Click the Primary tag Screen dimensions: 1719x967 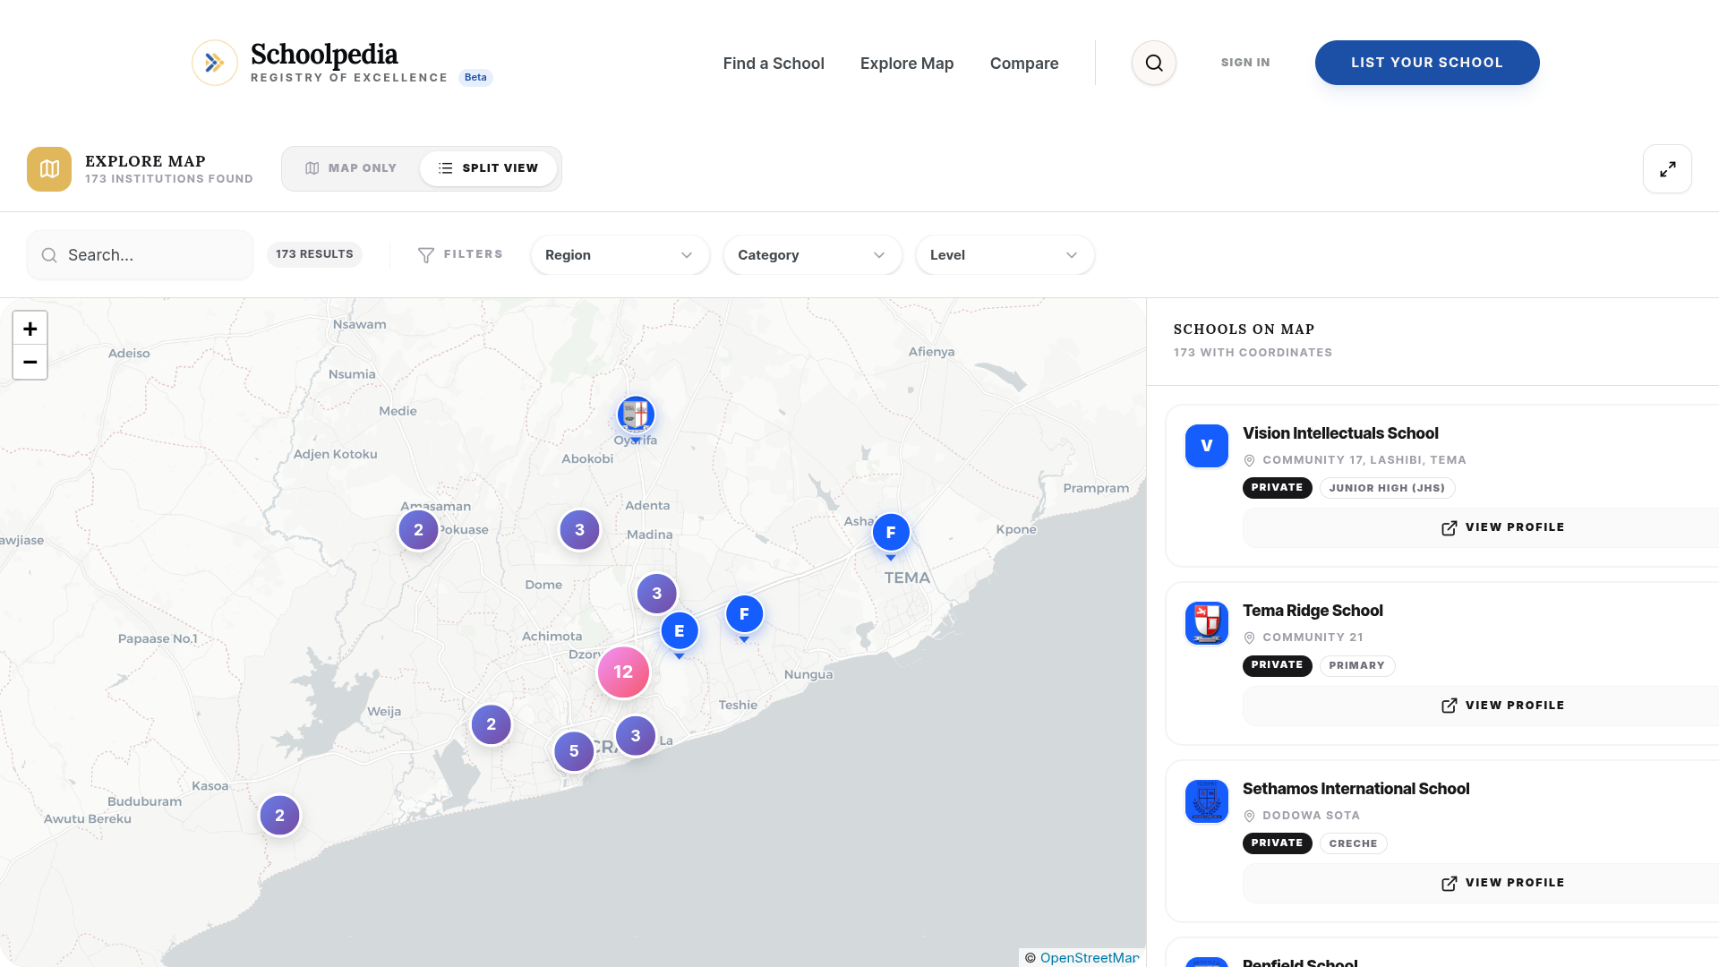coord(1356,665)
